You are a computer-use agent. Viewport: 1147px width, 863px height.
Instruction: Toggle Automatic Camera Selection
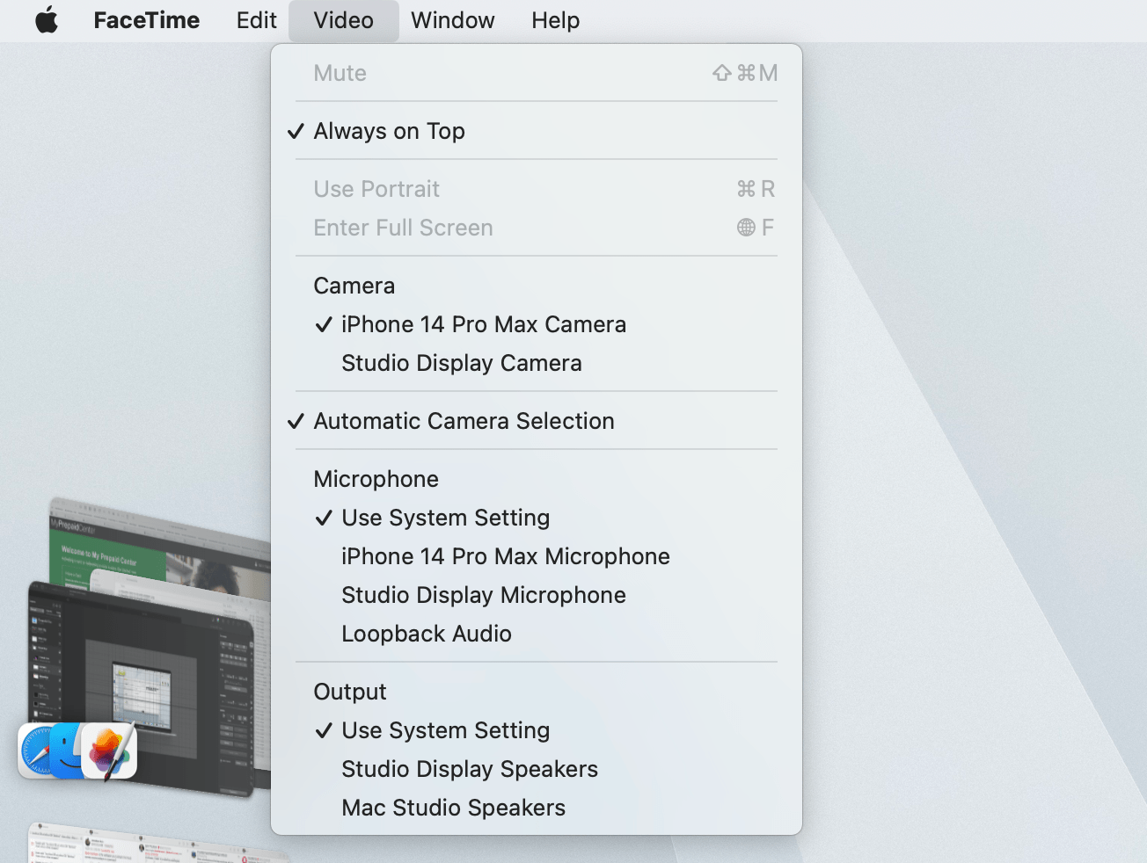[x=537, y=421]
